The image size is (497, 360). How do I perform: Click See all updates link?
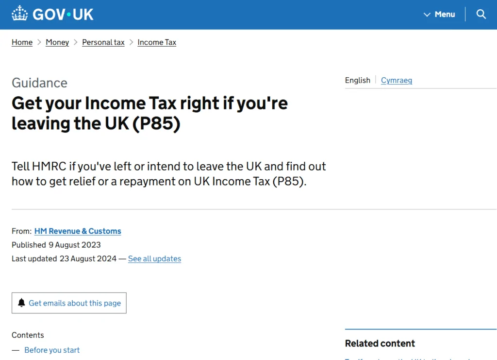click(x=154, y=258)
